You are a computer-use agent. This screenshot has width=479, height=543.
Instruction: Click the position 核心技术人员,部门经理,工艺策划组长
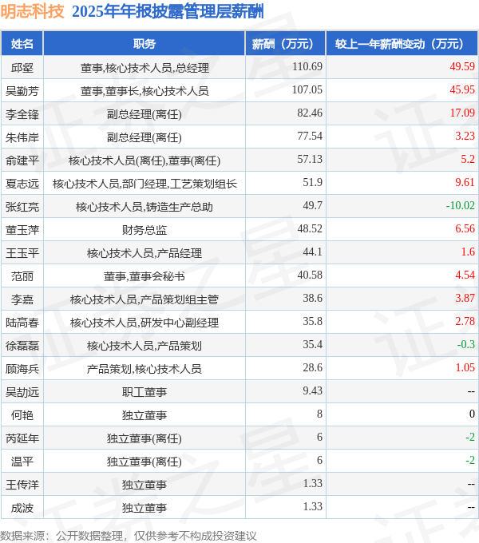(x=144, y=184)
